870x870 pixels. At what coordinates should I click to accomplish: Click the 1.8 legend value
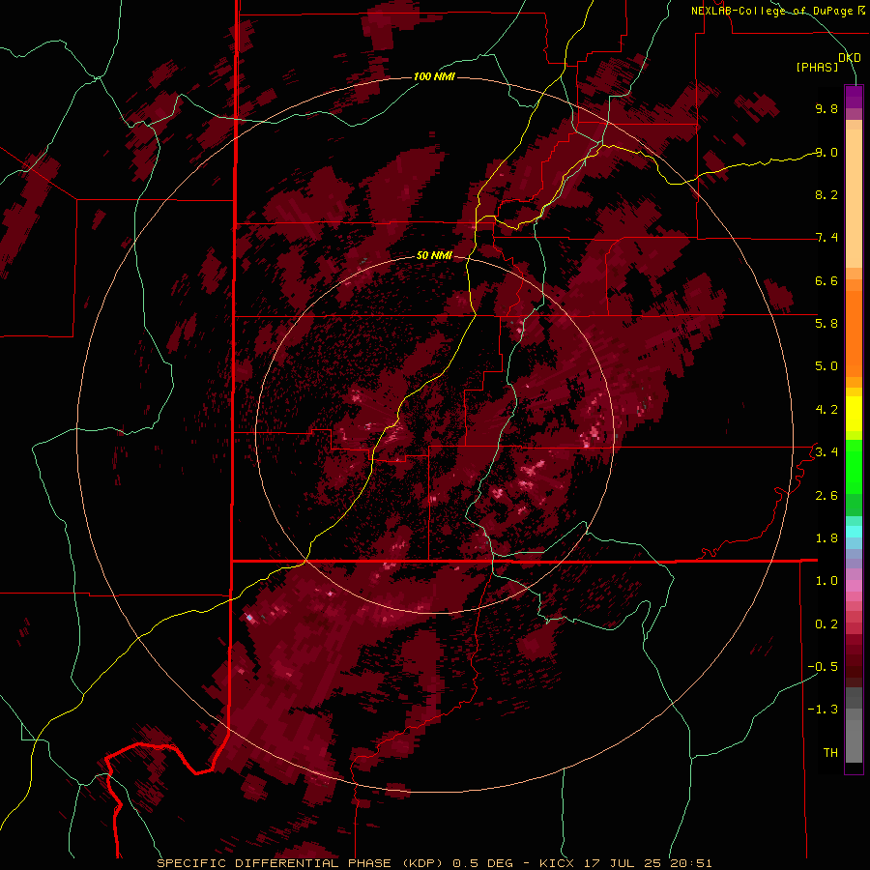[826, 538]
